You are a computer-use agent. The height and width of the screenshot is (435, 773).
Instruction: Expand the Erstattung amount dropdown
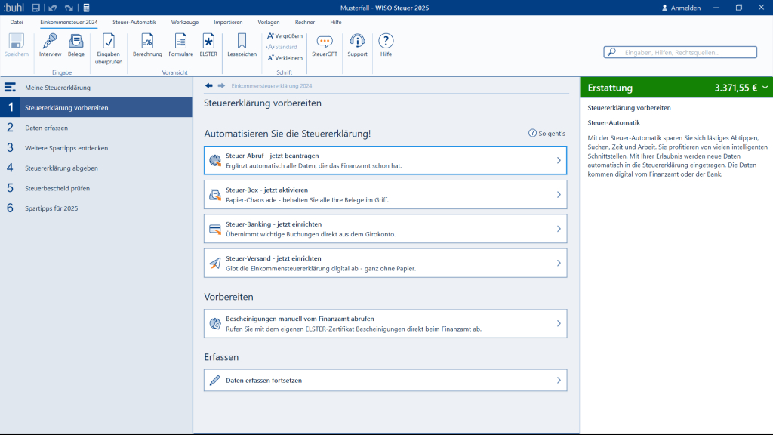(x=765, y=88)
